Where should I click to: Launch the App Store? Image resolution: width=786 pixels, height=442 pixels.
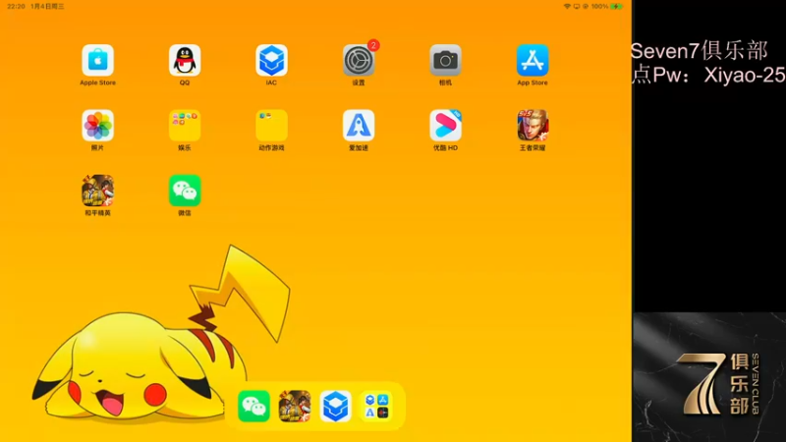pyautogui.click(x=533, y=60)
